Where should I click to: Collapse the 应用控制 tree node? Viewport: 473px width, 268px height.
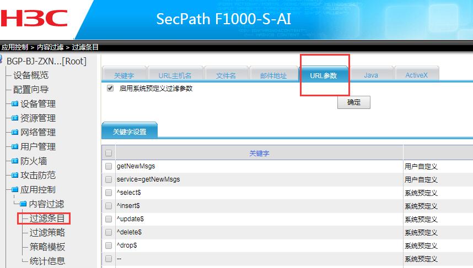(14, 189)
